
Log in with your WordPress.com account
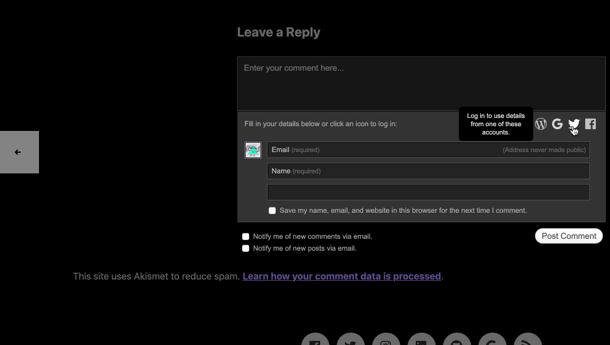[x=540, y=124]
